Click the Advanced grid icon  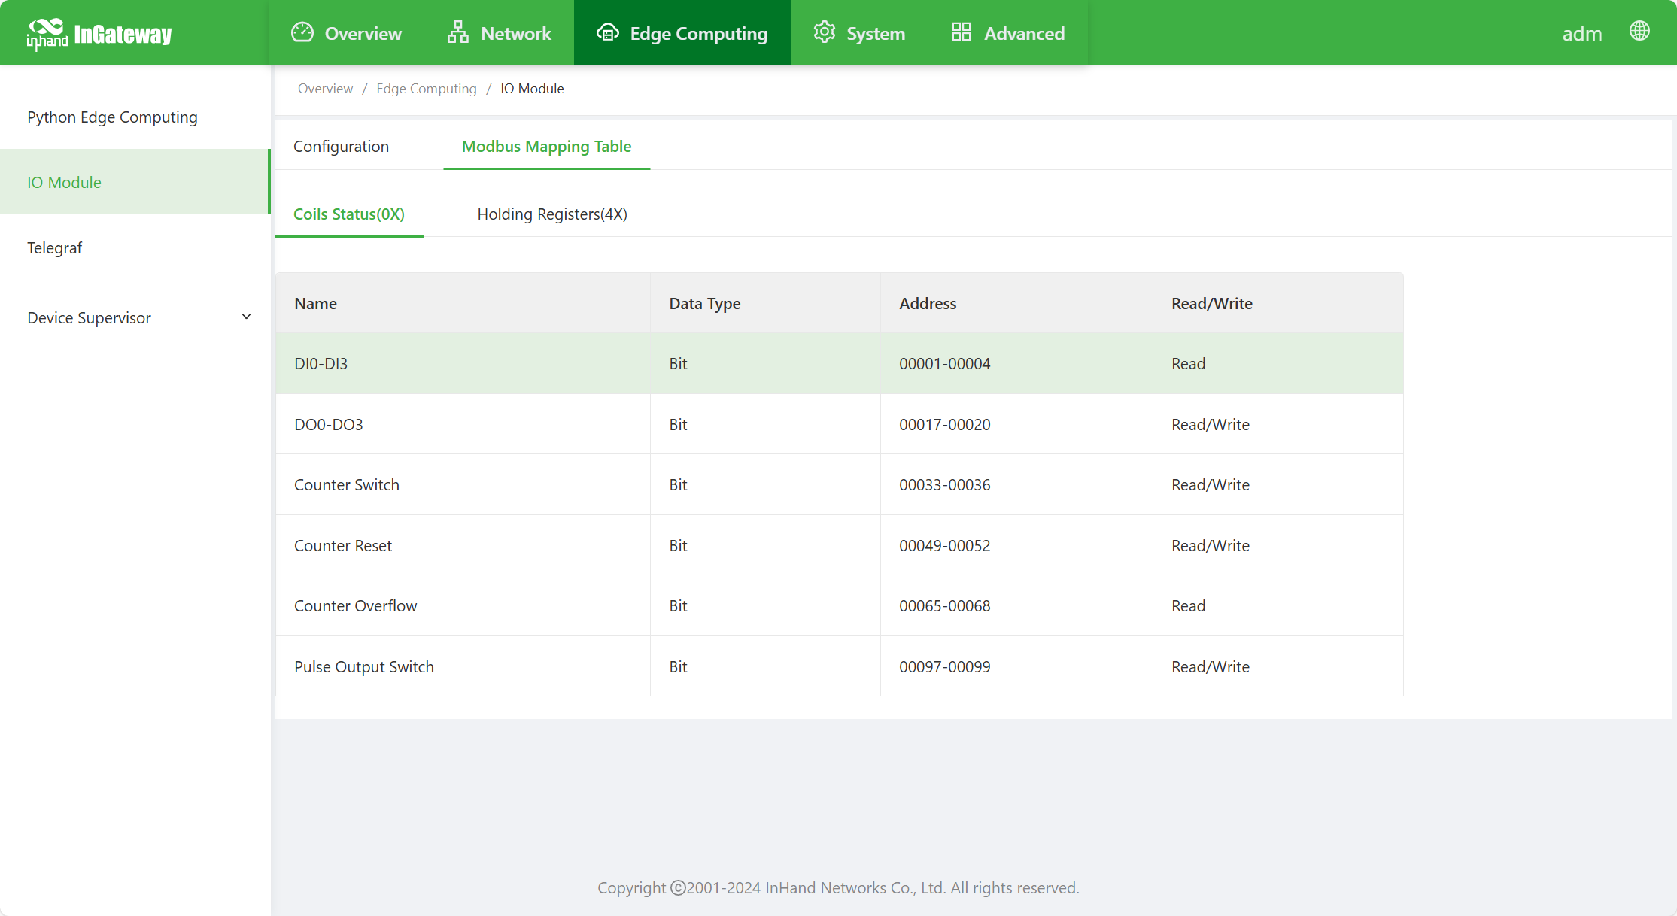[x=961, y=32]
